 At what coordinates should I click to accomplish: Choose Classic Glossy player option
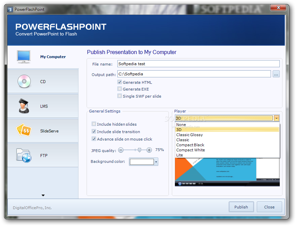coord(227,135)
